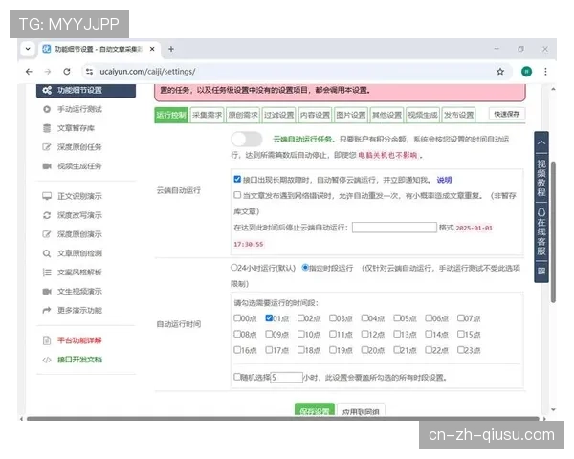Check the 16点 checkbox
The width and height of the screenshot is (574, 459).
point(237,350)
